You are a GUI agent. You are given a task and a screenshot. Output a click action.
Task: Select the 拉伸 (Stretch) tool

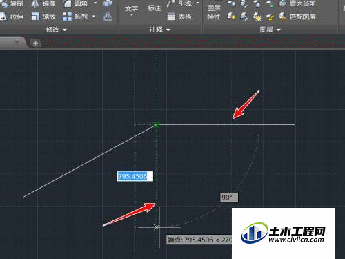tap(12, 17)
